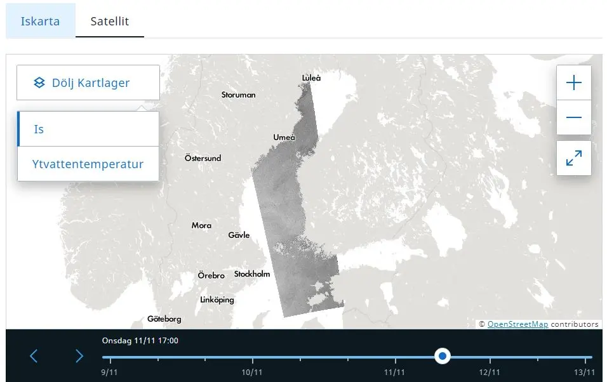
Task: Click the Stockholm label on map
Action: [x=252, y=274]
